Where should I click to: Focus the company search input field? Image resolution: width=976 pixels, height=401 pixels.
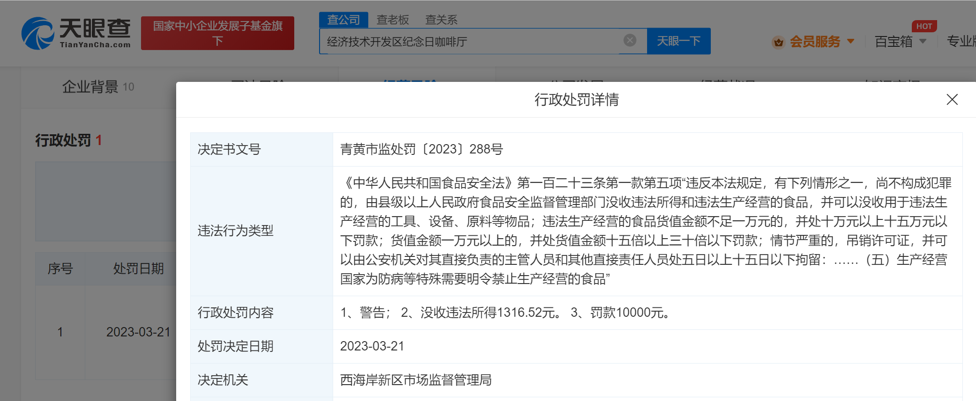point(469,42)
